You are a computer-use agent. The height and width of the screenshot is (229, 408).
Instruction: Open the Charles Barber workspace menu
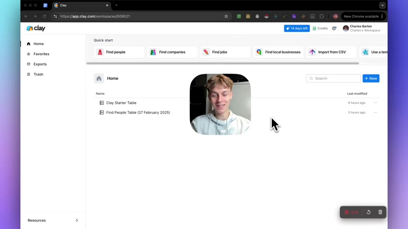(362, 28)
